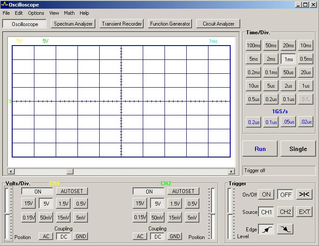The image size is (319, 246).
Task: Set CH2 coupling to DC
Action: (x=158, y=236)
